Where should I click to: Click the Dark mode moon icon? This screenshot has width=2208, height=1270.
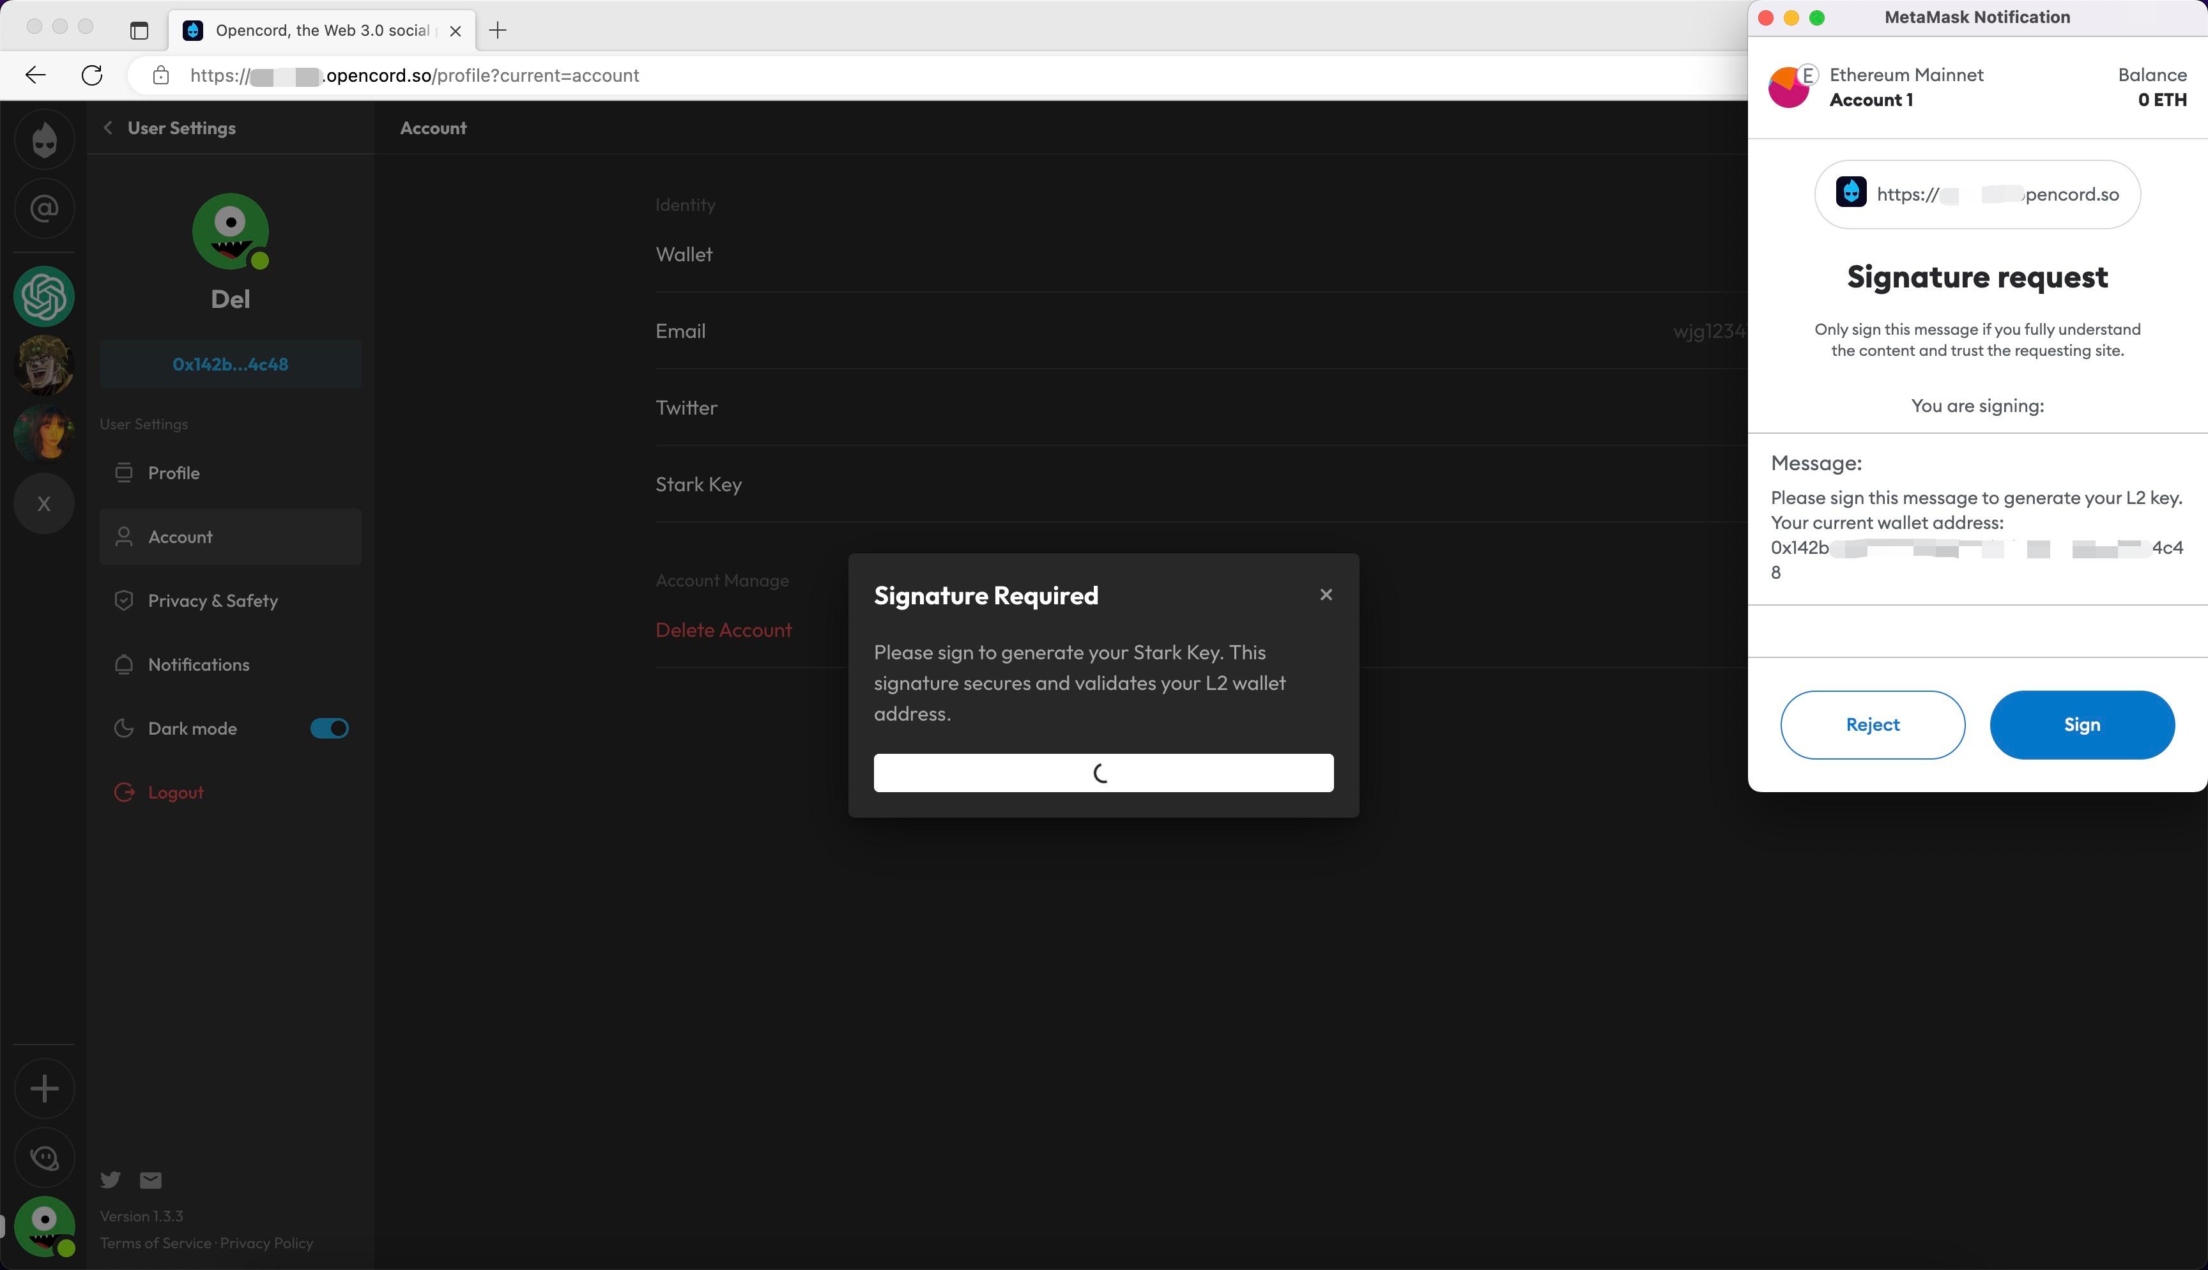124,728
